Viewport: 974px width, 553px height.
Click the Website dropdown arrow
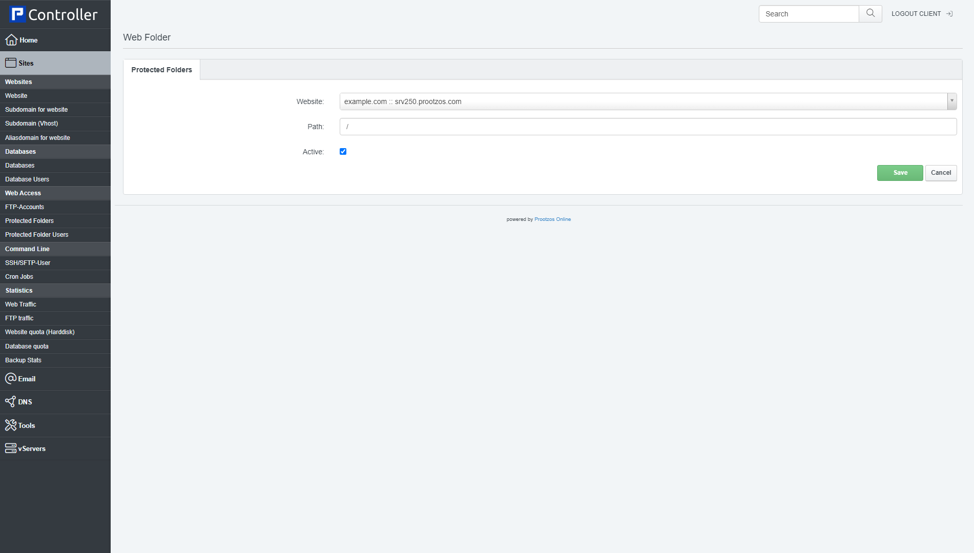coord(952,101)
